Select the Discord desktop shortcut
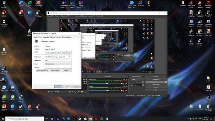Image resolution: width=215 pixels, height=121 pixels. tap(13, 88)
